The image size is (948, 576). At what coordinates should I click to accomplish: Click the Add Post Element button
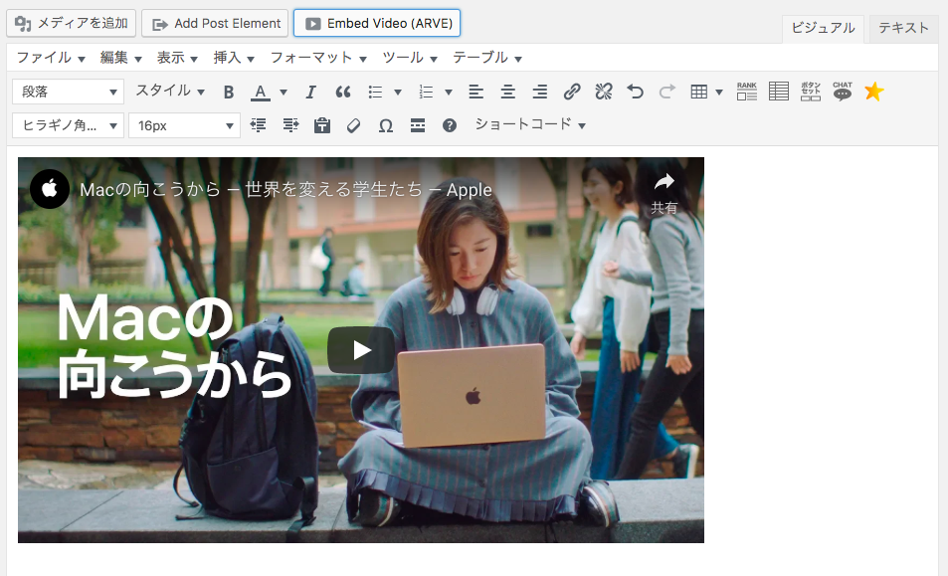pos(215,24)
